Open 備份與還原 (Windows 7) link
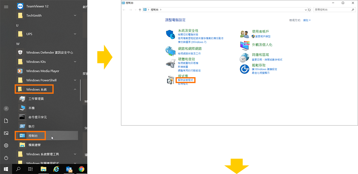This screenshot has width=358, height=174. (192, 42)
